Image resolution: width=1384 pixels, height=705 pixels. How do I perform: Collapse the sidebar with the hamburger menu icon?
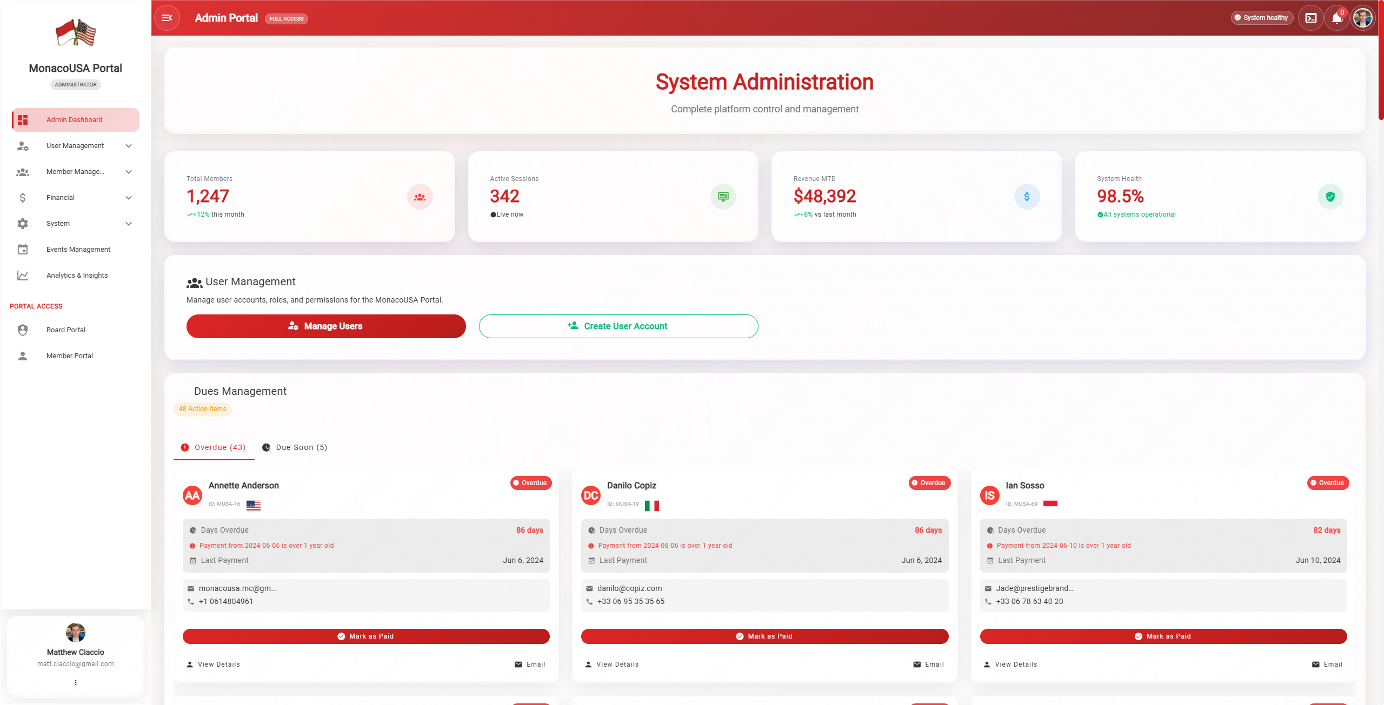click(x=167, y=18)
